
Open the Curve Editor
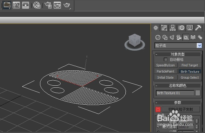(x=16, y=5)
